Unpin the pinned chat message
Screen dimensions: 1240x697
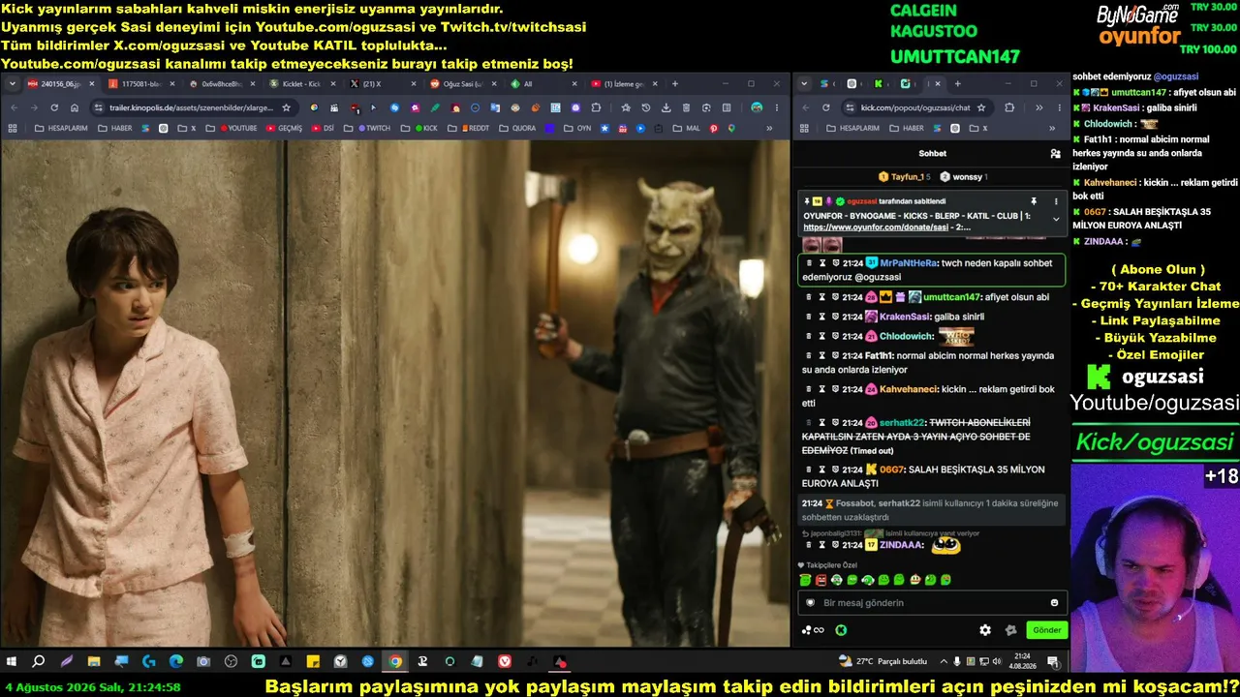click(1034, 201)
